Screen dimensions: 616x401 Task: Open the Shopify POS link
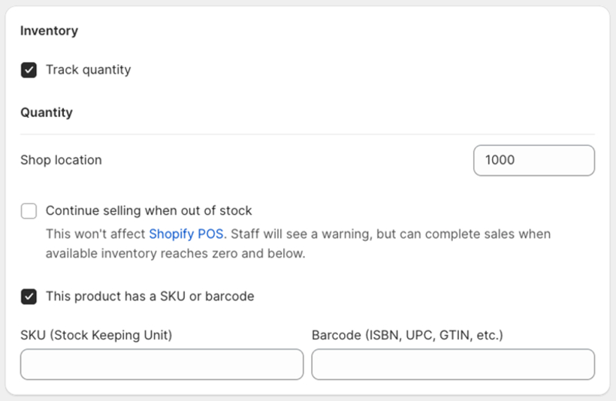tap(186, 234)
